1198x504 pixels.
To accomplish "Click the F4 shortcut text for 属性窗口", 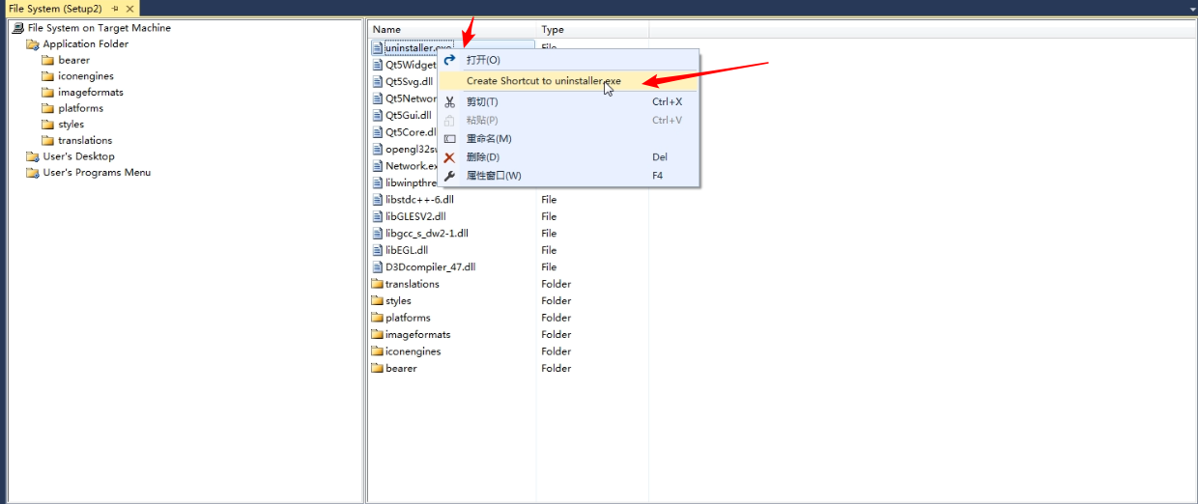I will point(658,176).
